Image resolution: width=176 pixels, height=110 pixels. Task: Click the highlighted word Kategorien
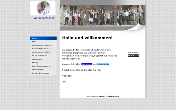coord(87,64)
